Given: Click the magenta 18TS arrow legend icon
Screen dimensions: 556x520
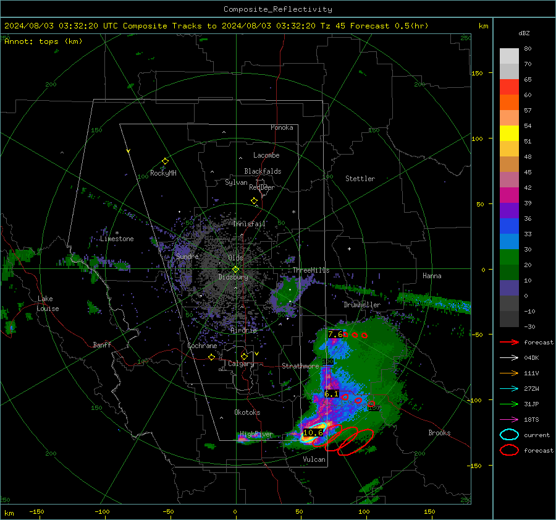Looking at the screenshot, I should 509,420.
